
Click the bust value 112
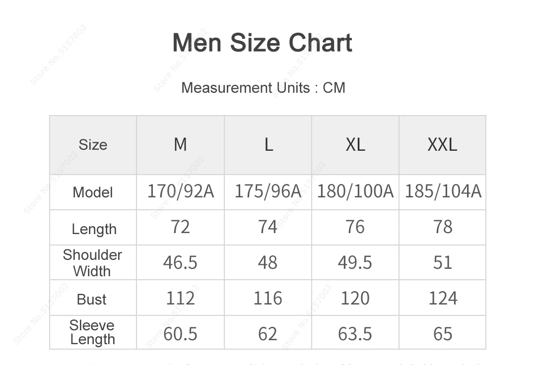click(180, 299)
